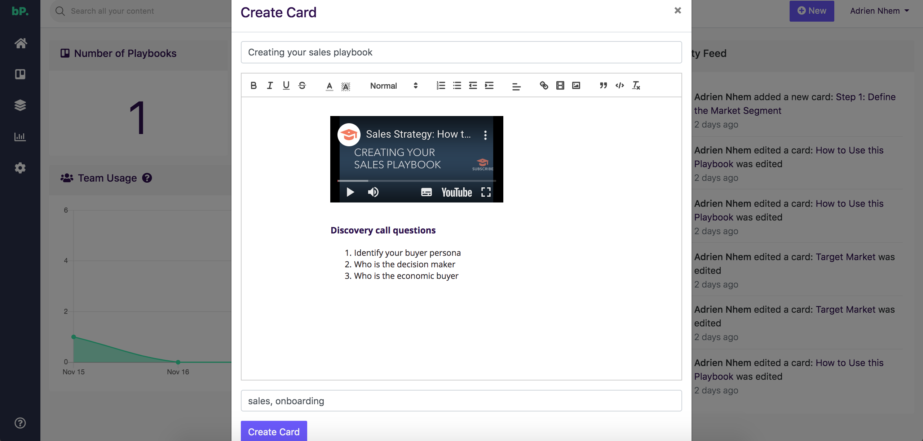Viewport: 923px width, 441px height.
Task: Insert a bulleted list
Action: point(457,85)
